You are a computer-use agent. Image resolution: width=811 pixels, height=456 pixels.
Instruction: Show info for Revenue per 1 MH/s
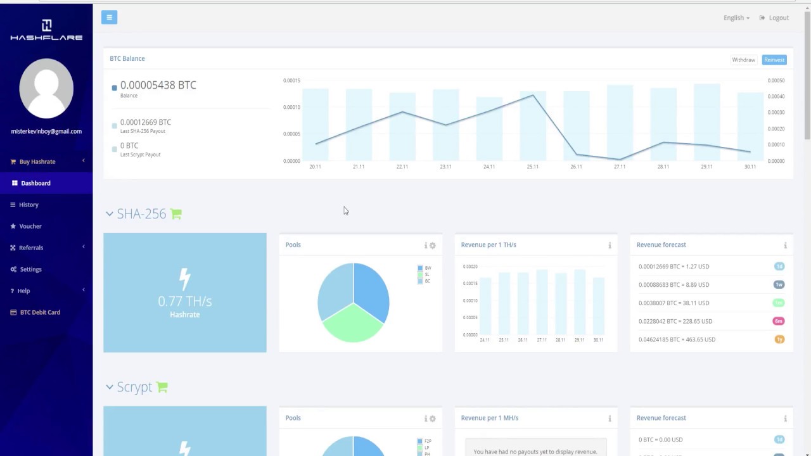[x=610, y=419]
